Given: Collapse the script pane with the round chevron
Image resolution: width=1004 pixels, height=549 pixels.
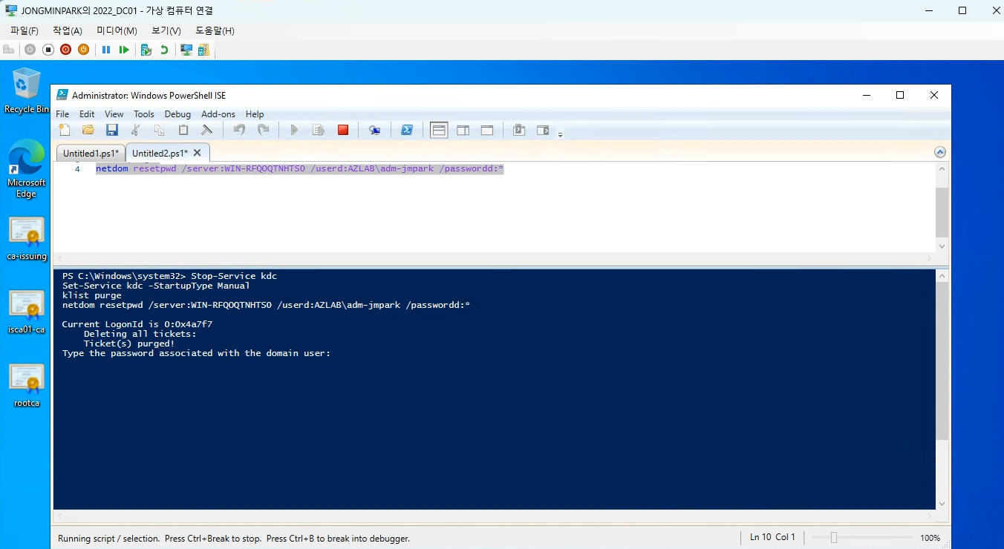Looking at the screenshot, I should point(940,152).
